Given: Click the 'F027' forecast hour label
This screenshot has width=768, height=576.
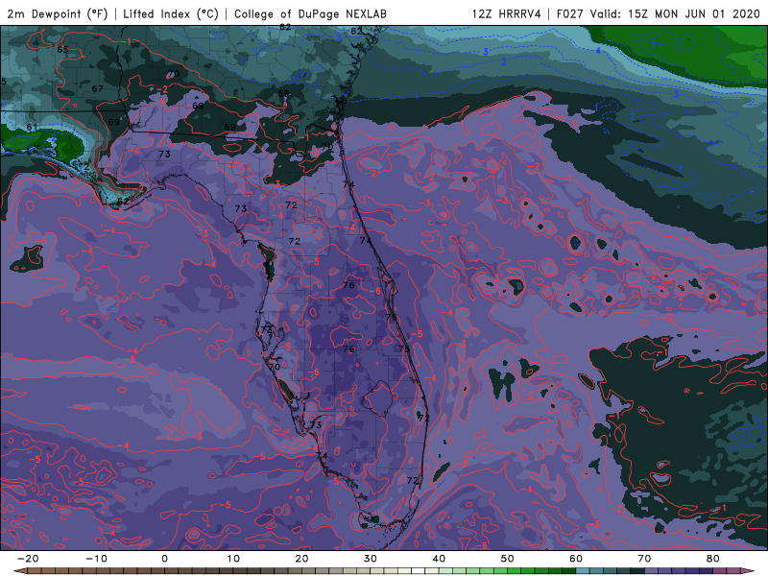Looking at the screenshot, I should (570, 13).
